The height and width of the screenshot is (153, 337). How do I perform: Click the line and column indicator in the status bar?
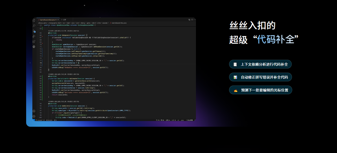(x=160, y=120)
